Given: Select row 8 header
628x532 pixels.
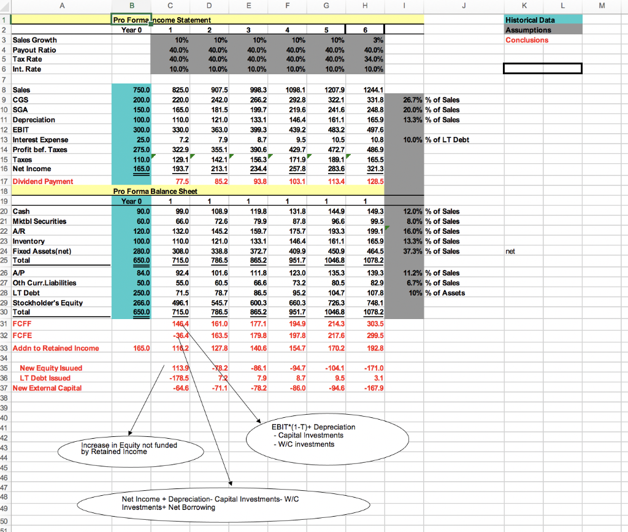Looking at the screenshot, I should 4,90.
